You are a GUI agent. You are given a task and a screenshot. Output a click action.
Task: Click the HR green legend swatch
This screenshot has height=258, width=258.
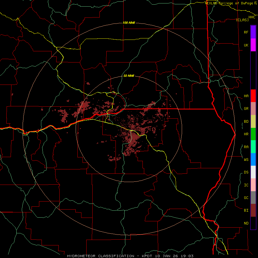tap(253, 134)
